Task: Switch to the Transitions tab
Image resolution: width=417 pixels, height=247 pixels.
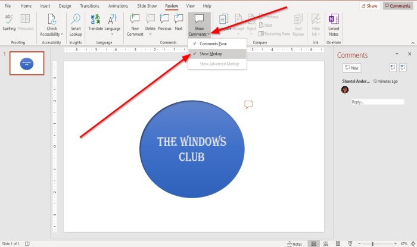Action: tap(89, 6)
